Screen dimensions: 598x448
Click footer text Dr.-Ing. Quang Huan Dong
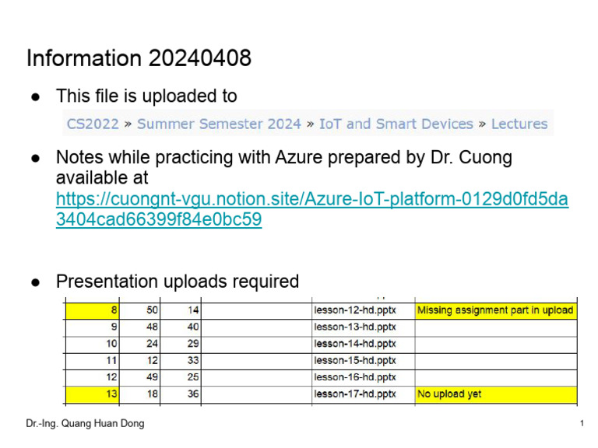85,424
